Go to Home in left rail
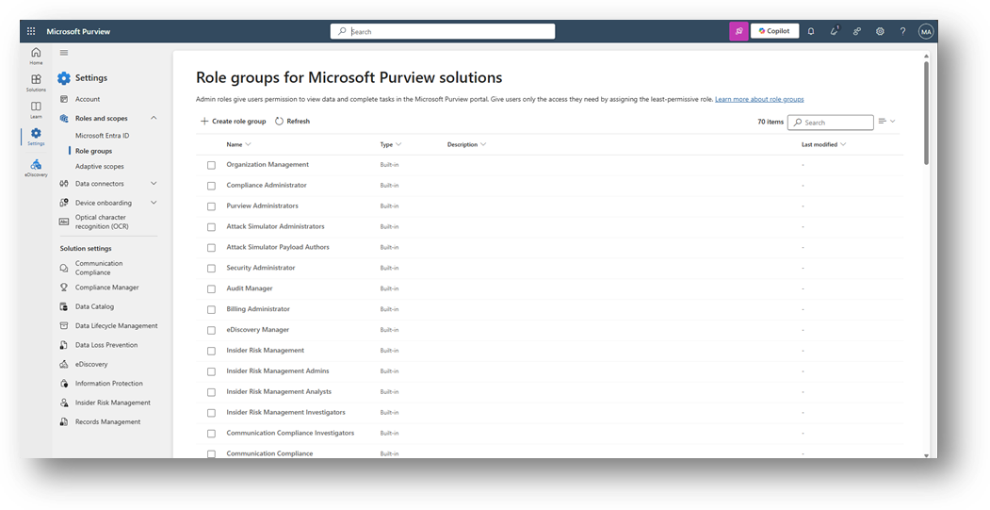990x510 pixels. (36, 55)
